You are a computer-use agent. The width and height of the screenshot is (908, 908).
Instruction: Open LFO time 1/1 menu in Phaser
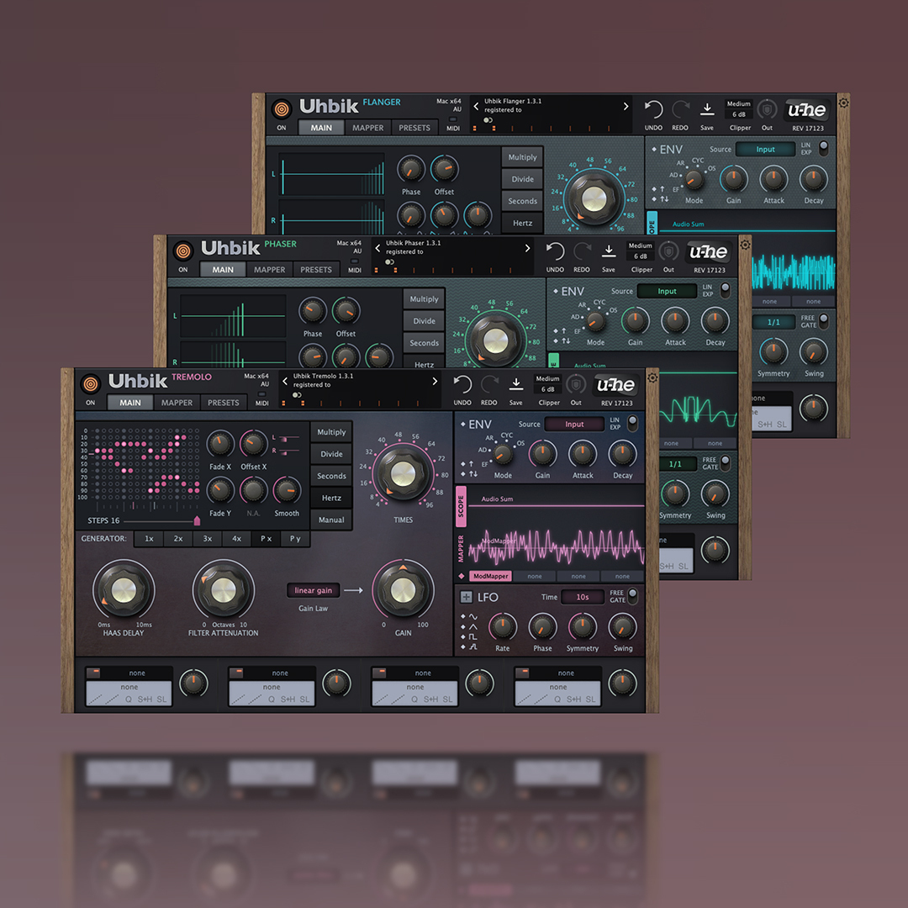pyautogui.click(x=675, y=464)
